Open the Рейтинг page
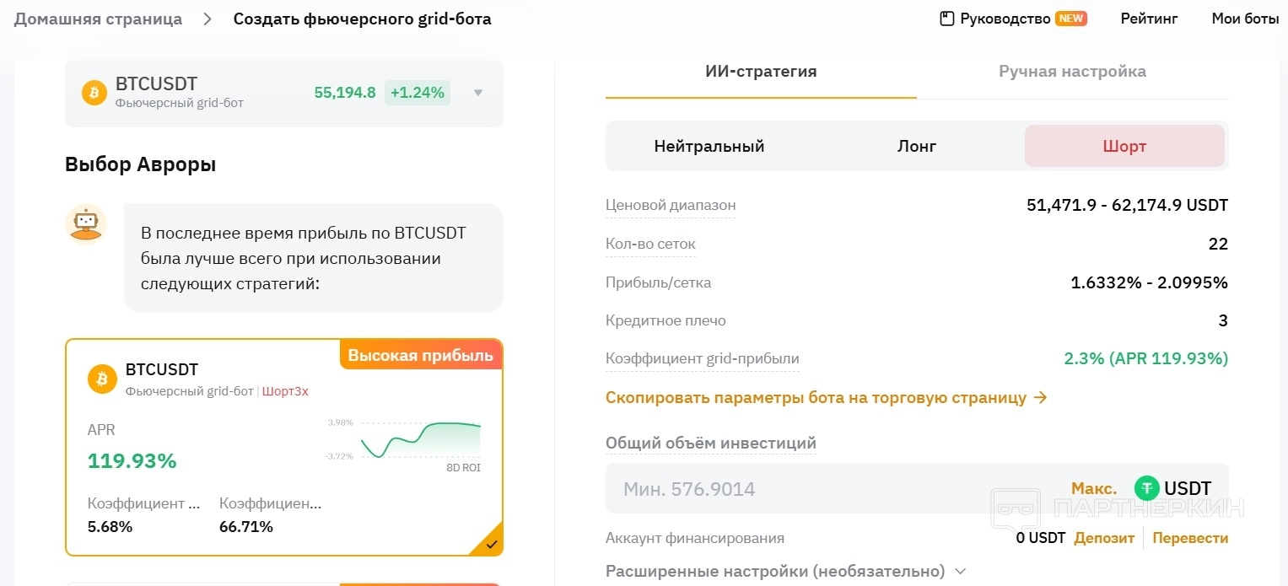This screenshot has width=1288, height=586. pyautogui.click(x=1149, y=19)
